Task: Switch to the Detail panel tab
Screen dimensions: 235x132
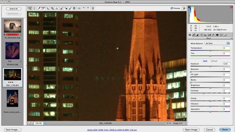Action: coord(198,35)
